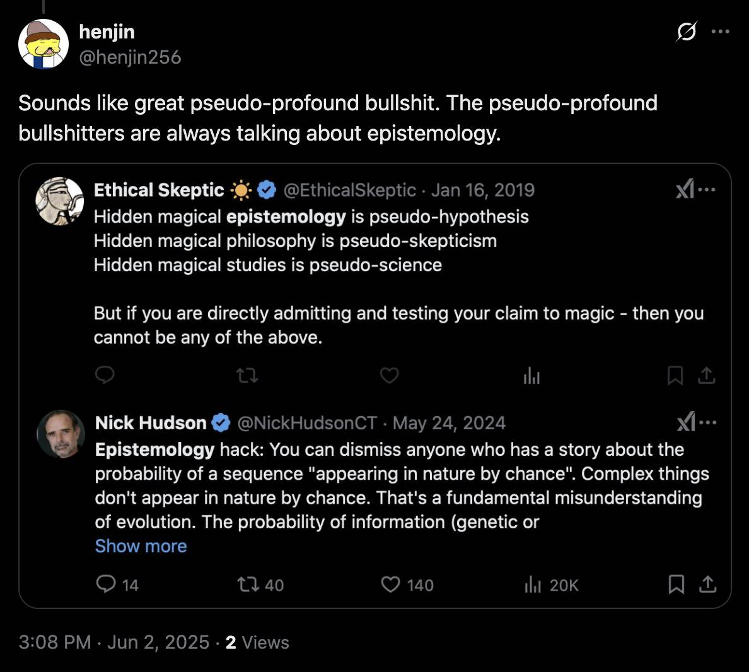Bookmark Nick Hudson's tweet
The image size is (749, 672).
676,584
